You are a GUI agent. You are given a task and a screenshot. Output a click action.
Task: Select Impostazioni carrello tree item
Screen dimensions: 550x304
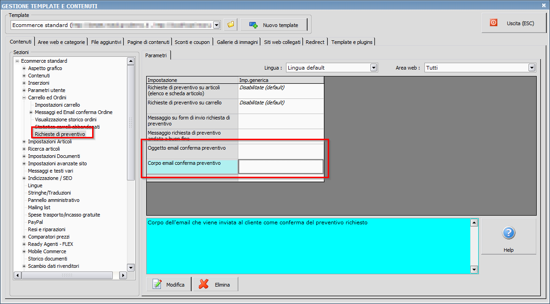click(x=57, y=105)
